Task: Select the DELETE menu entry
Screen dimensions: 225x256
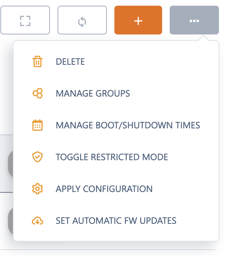Action: coord(116,62)
